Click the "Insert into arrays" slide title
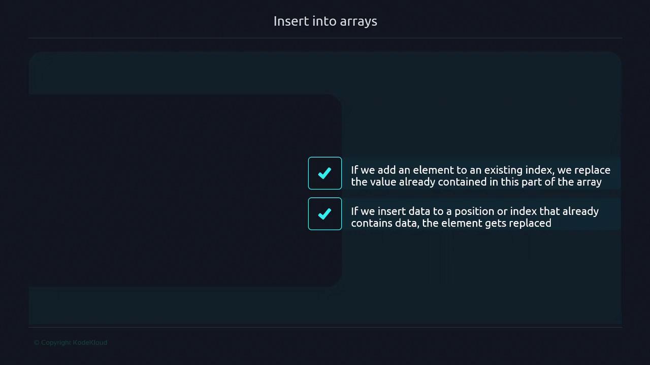Viewport: 650px width, 365px height. tap(325, 21)
